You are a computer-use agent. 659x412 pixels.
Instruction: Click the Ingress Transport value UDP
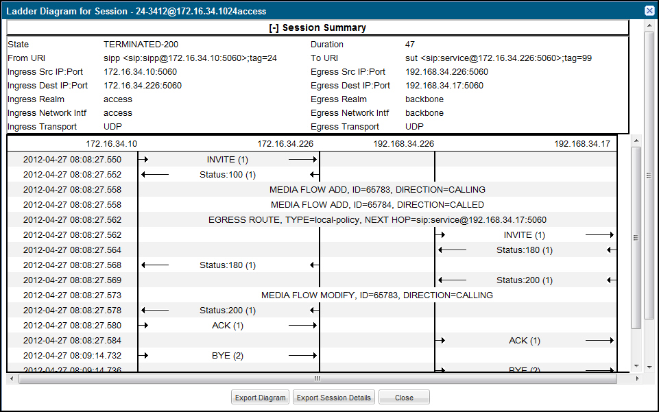pos(112,126)
